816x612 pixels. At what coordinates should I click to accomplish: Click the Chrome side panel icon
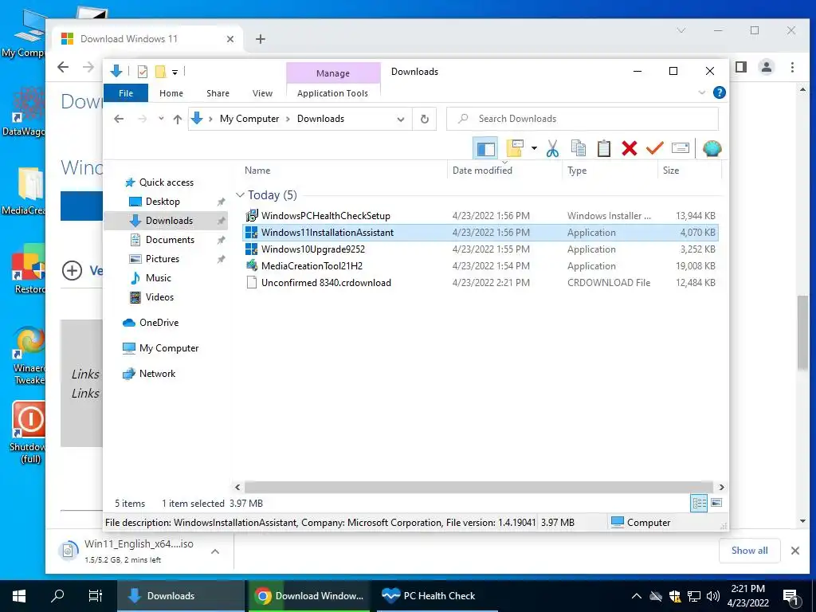741,67
